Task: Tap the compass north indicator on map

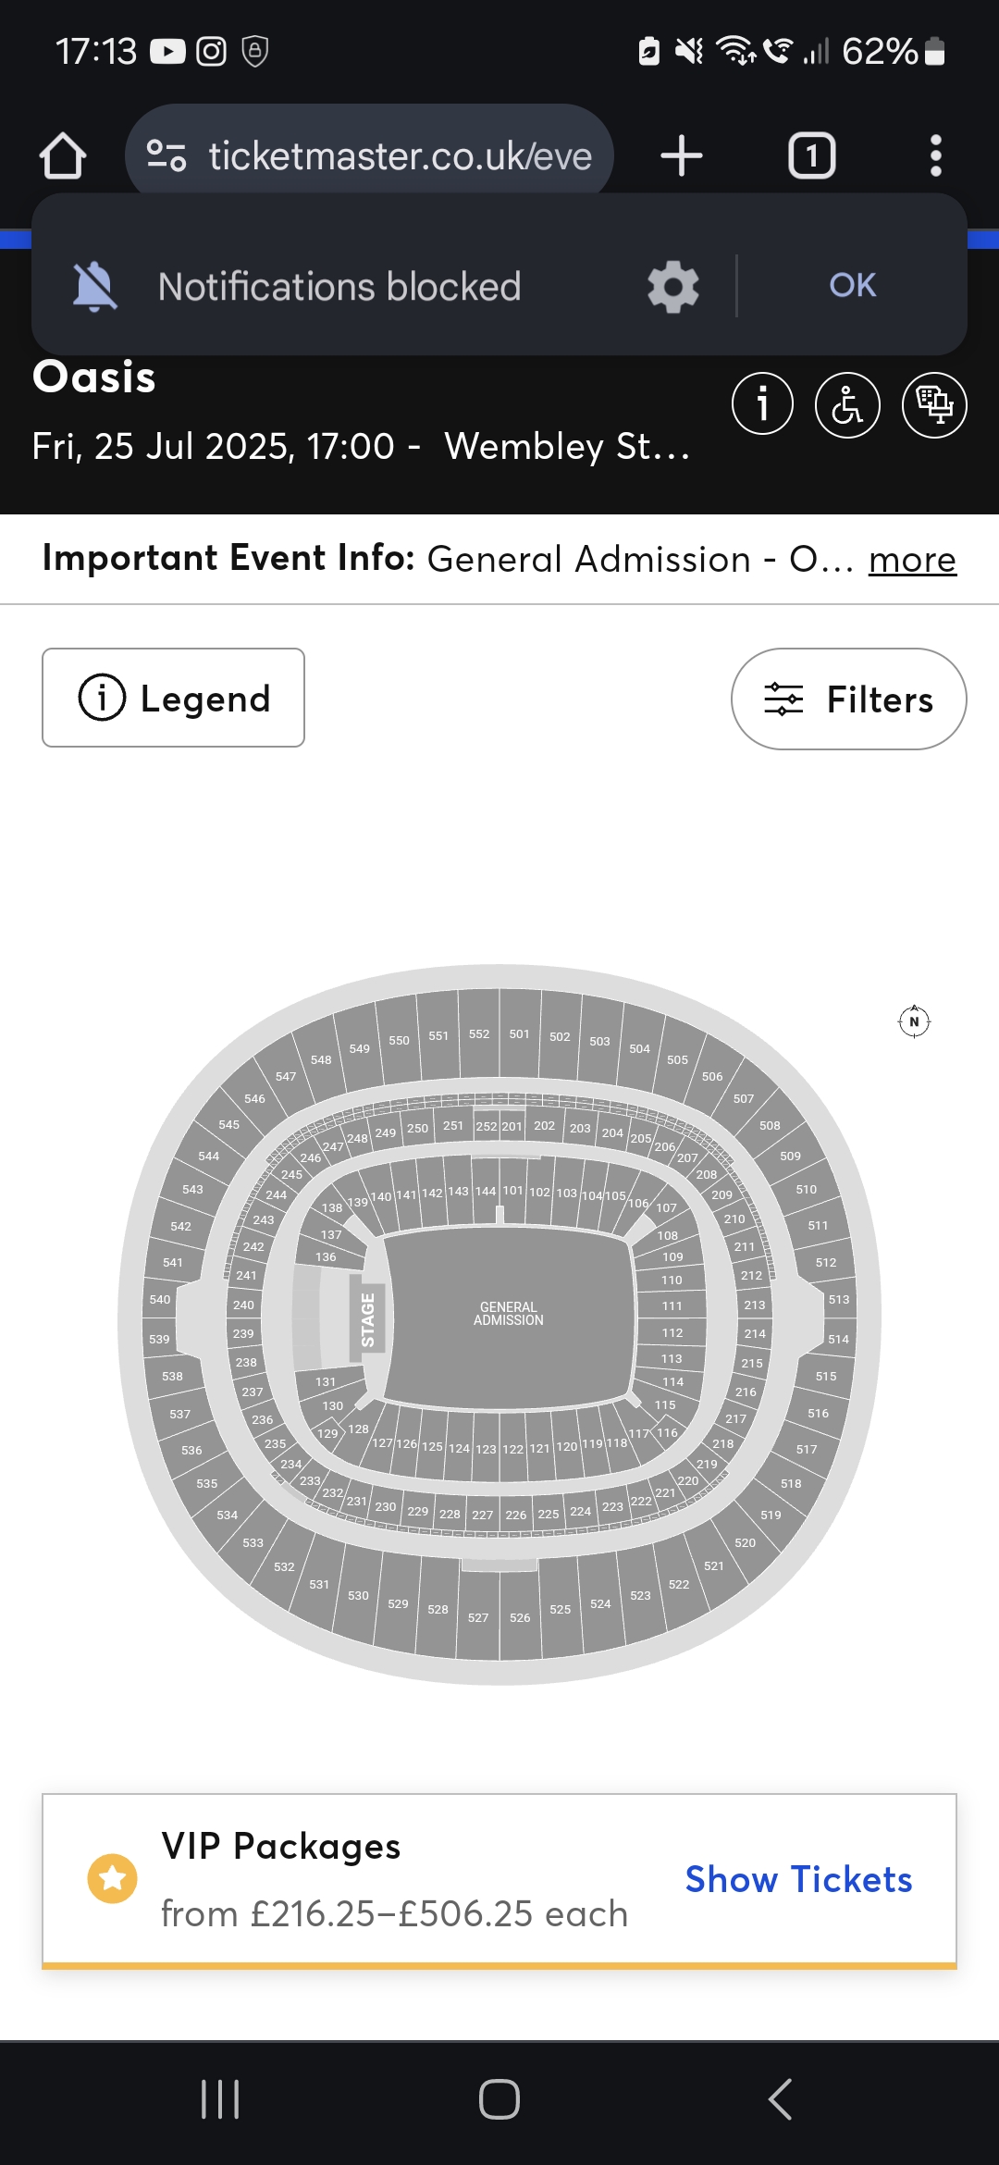Action: [x=915, y=1021]
